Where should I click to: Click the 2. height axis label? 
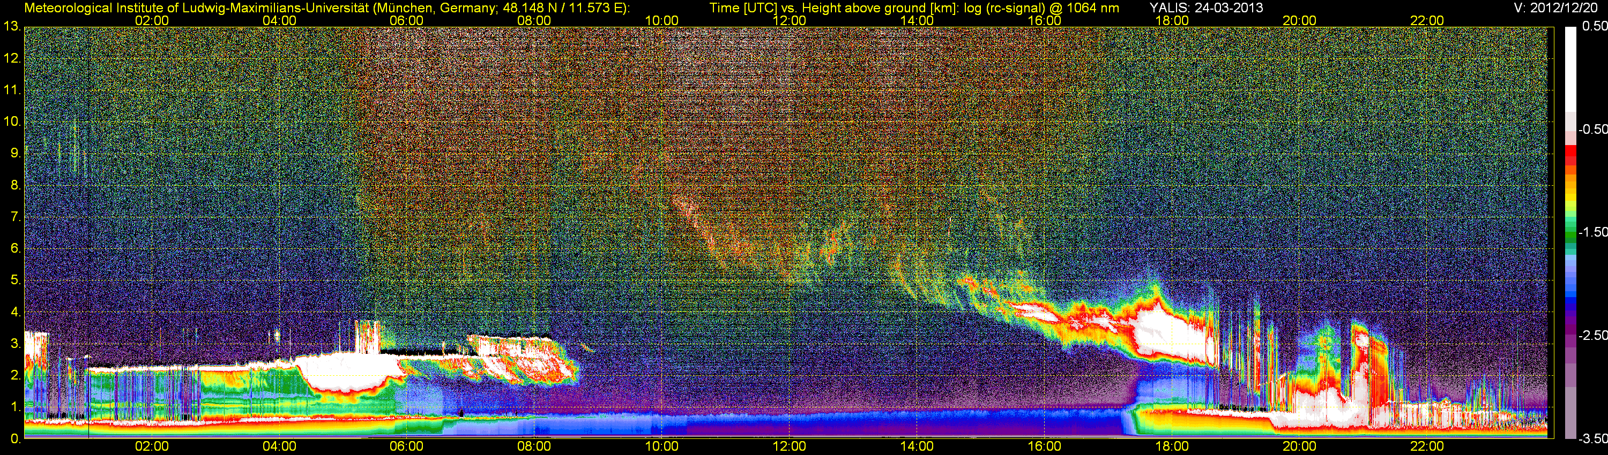15,375
